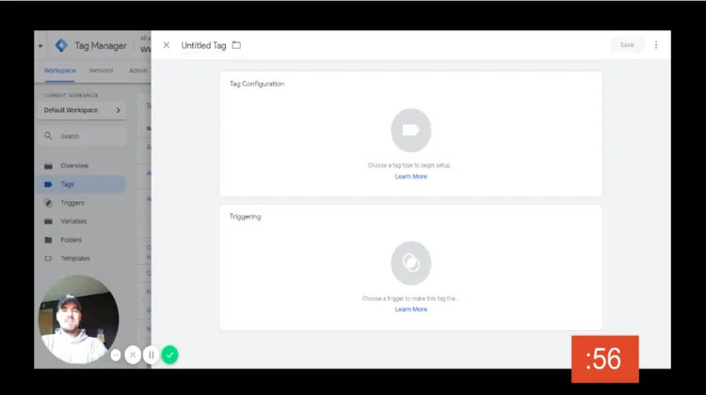Image resolution: width=706 pixels, height=395 pixels.
Task: Finish recording with the green checkmark
Action: click(169, 355)
